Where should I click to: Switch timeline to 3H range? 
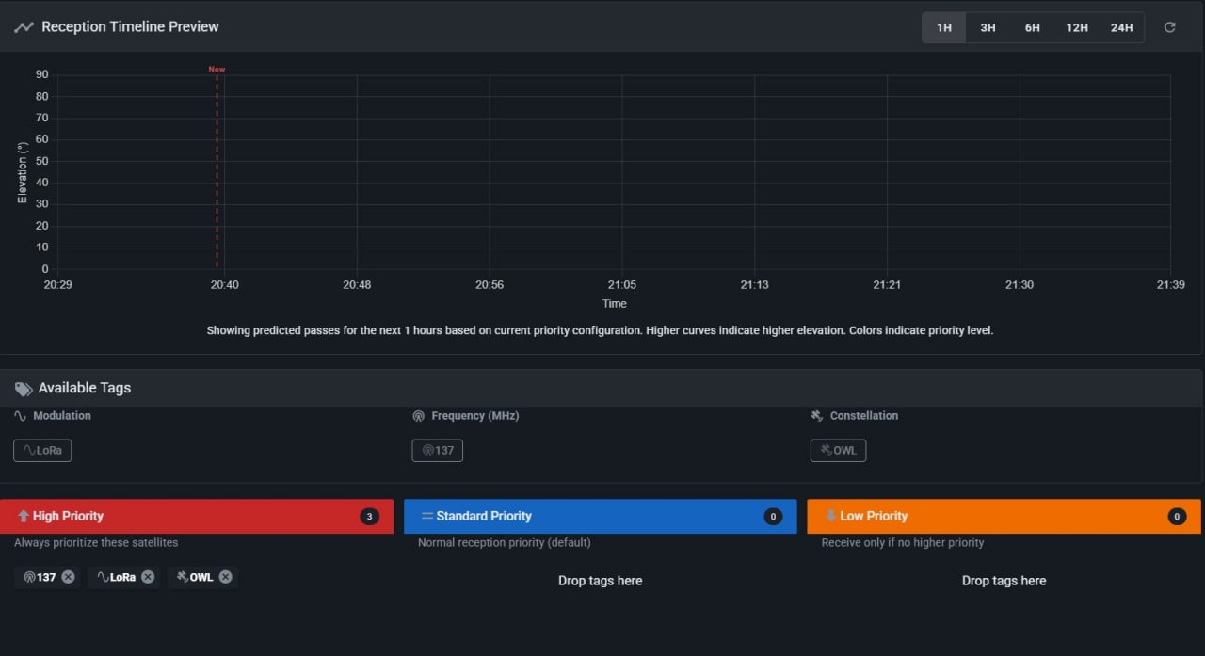point(988,27)
